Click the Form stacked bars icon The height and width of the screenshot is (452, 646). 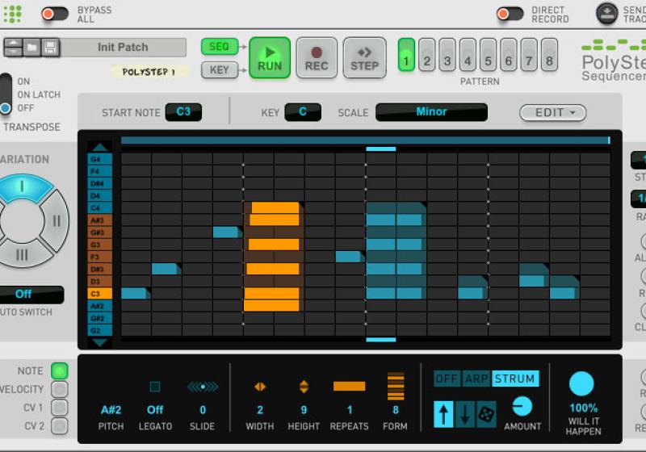(396, 386)
